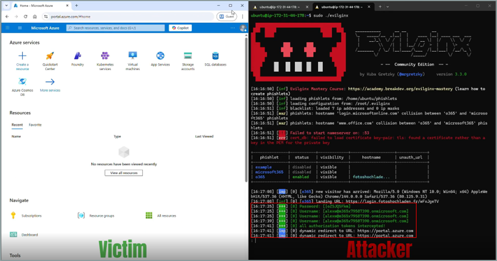Viewport: 497px width, 261px height.
Task: View site information icon in address bar
Action: [46, 16]
